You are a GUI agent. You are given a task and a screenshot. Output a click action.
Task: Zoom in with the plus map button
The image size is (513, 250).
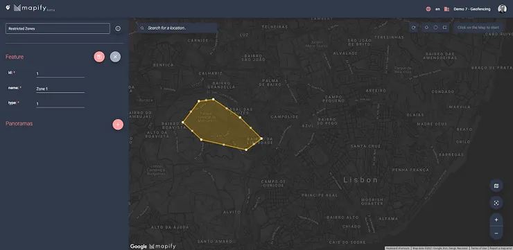coord(496,220)
